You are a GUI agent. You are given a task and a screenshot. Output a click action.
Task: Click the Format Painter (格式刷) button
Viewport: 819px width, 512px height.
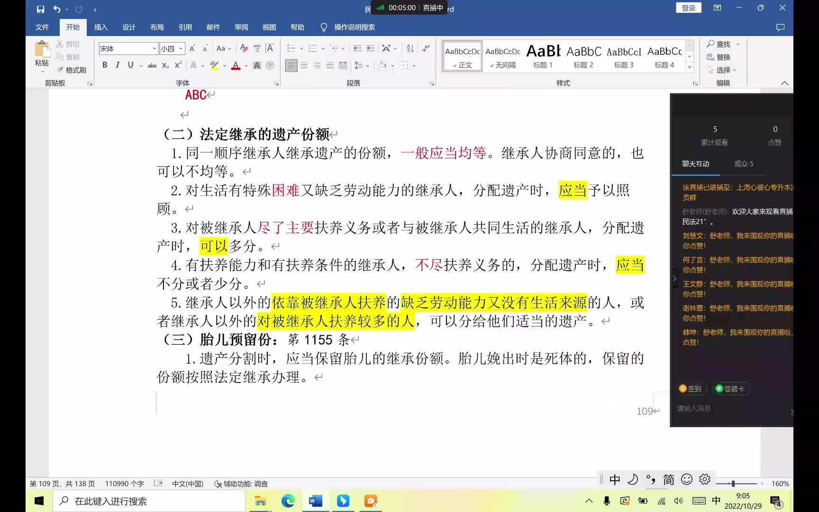71,70
